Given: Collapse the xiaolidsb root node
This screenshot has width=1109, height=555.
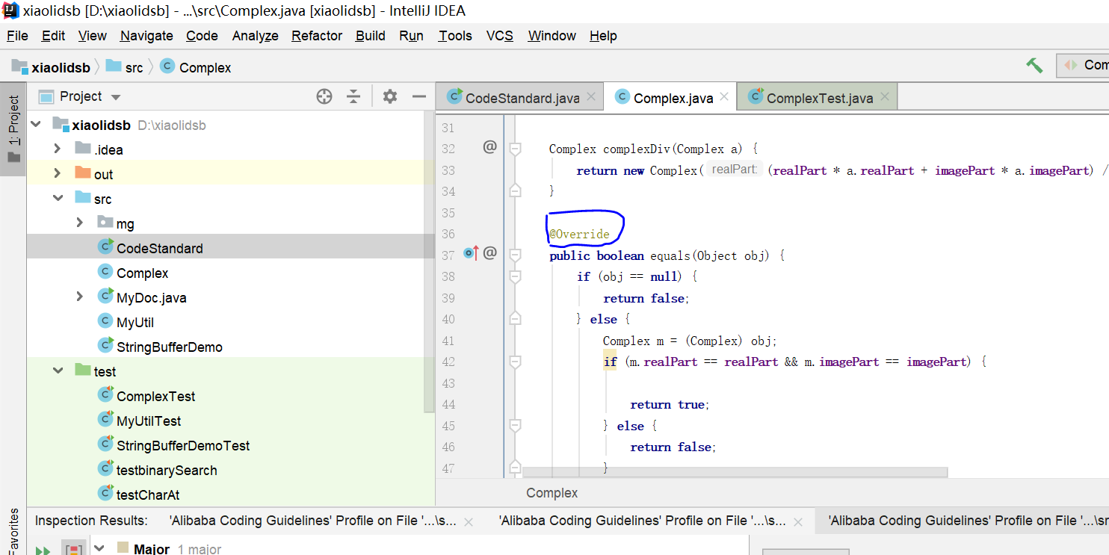Looking at the screenshot, I should coord(35,124).
